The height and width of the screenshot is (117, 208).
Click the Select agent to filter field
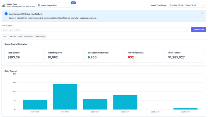[95, 30]
